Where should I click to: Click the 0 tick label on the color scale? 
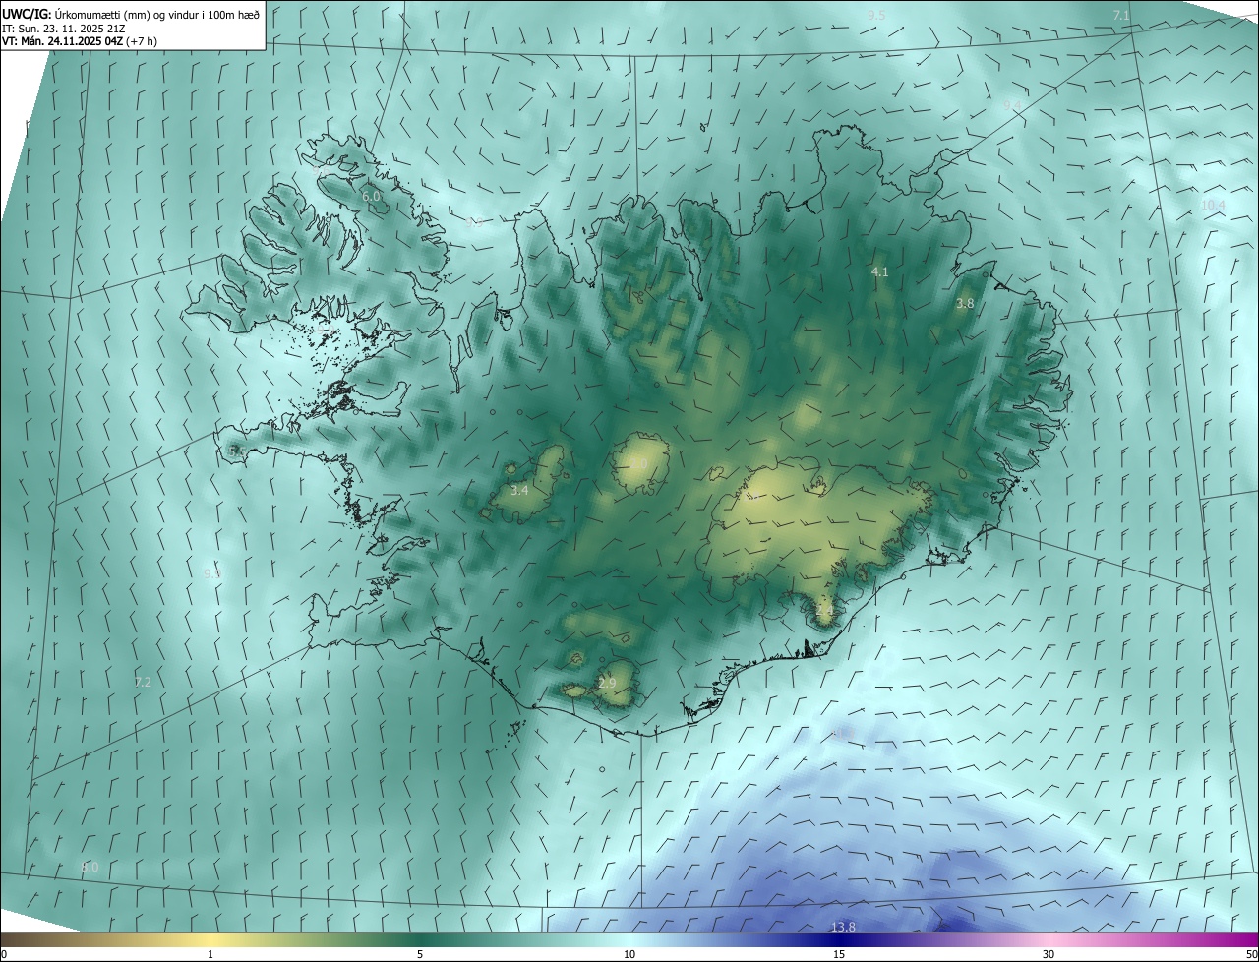tap(4, 955)
